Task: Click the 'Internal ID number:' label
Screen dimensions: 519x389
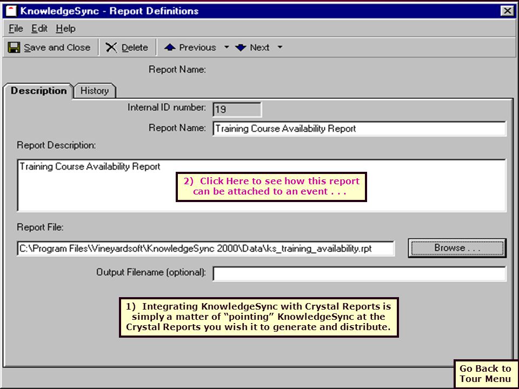Action: click(x=167, y=108)
